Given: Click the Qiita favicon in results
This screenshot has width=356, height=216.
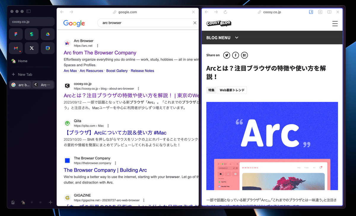Looking at the screenshot, I should coord(67,123).
